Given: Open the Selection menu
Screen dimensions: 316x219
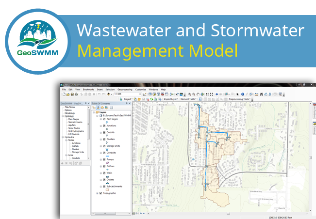Looking at the screenshot, I should pos(110,90).
